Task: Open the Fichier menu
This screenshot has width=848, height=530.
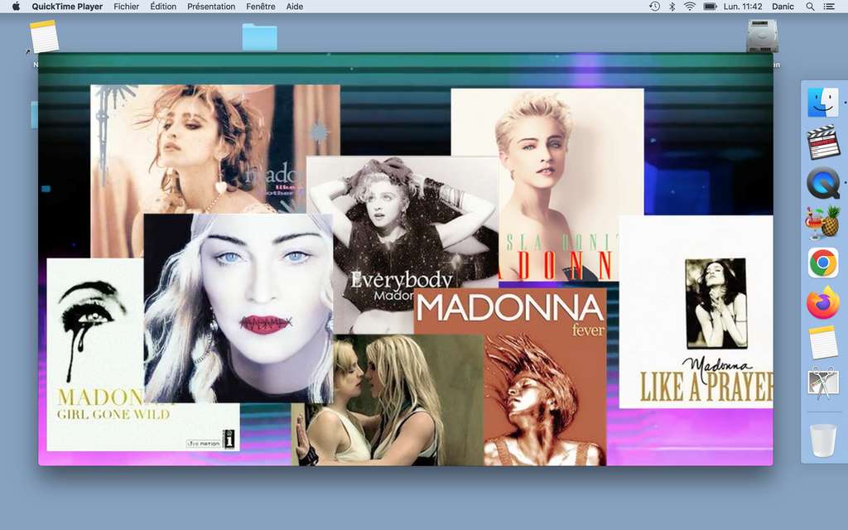Action: pyautogui.click(x=126, y=7)
